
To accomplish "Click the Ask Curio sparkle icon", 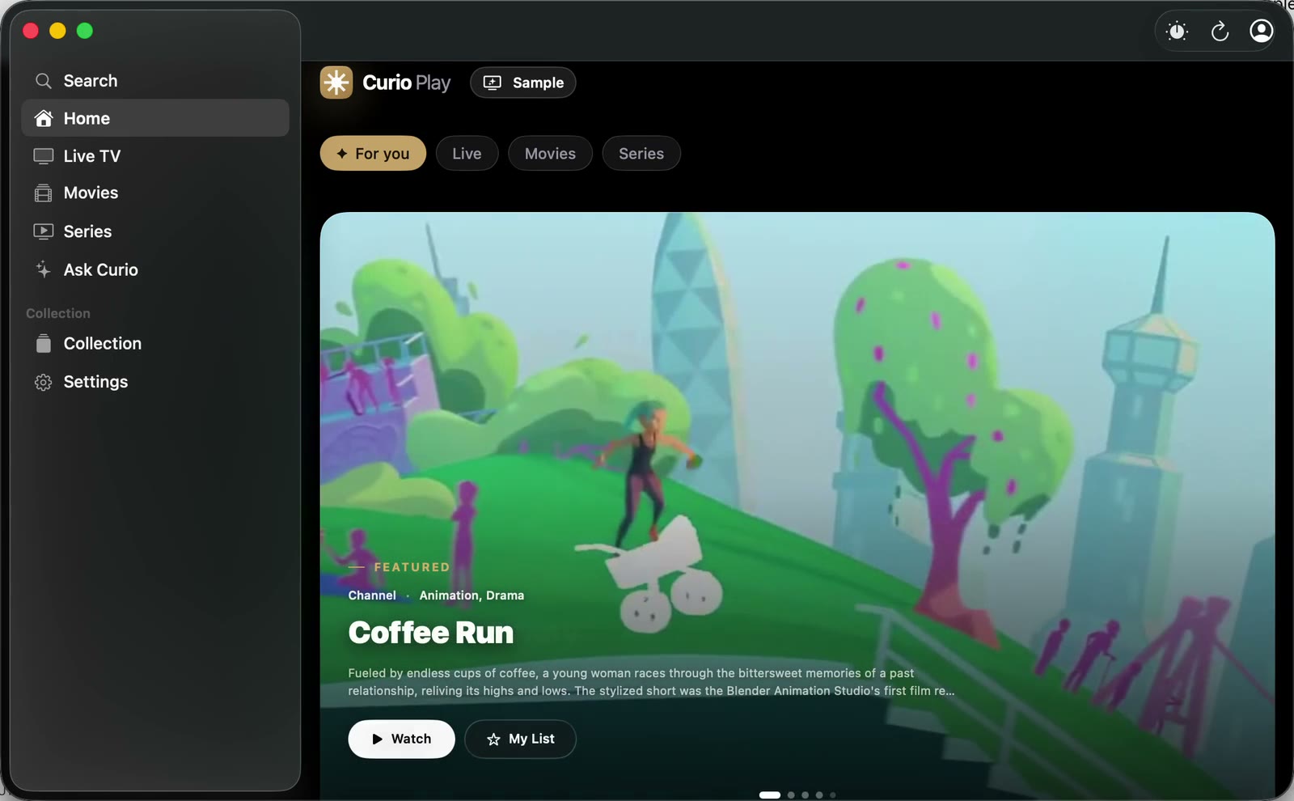I will click(44, 269).
